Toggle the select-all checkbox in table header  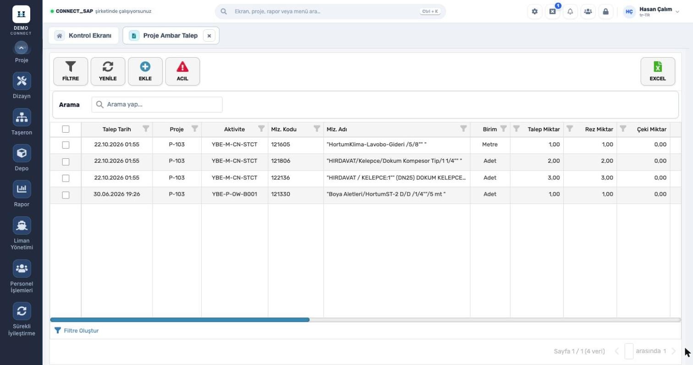click(66, 129)
